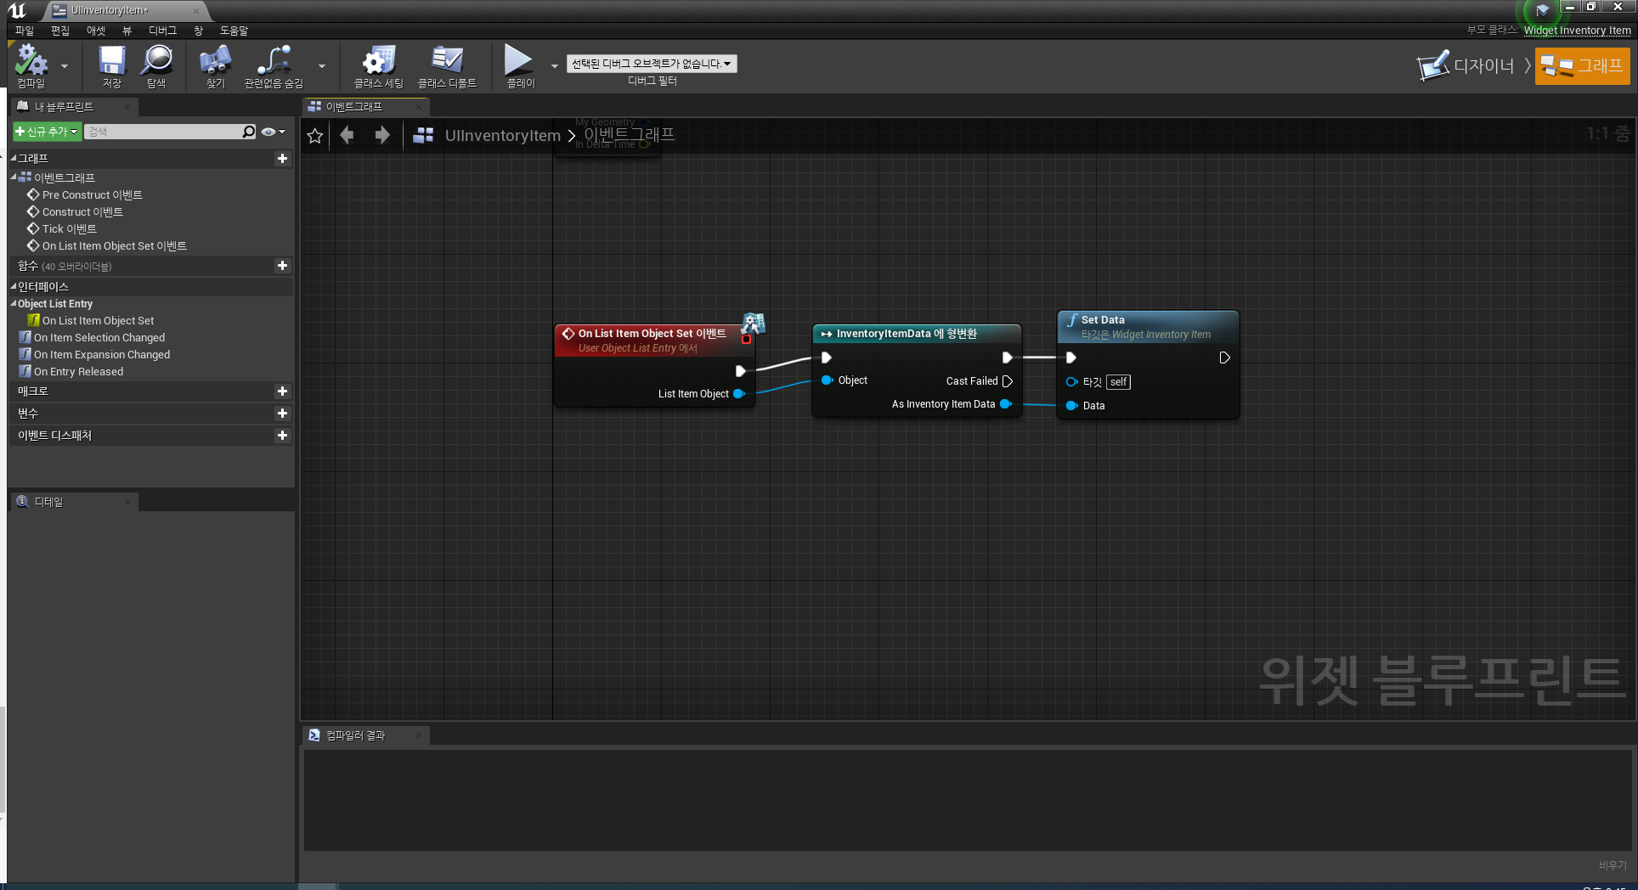
Task: Select On Item Selection Changed
Action: (x=99, y=337)
